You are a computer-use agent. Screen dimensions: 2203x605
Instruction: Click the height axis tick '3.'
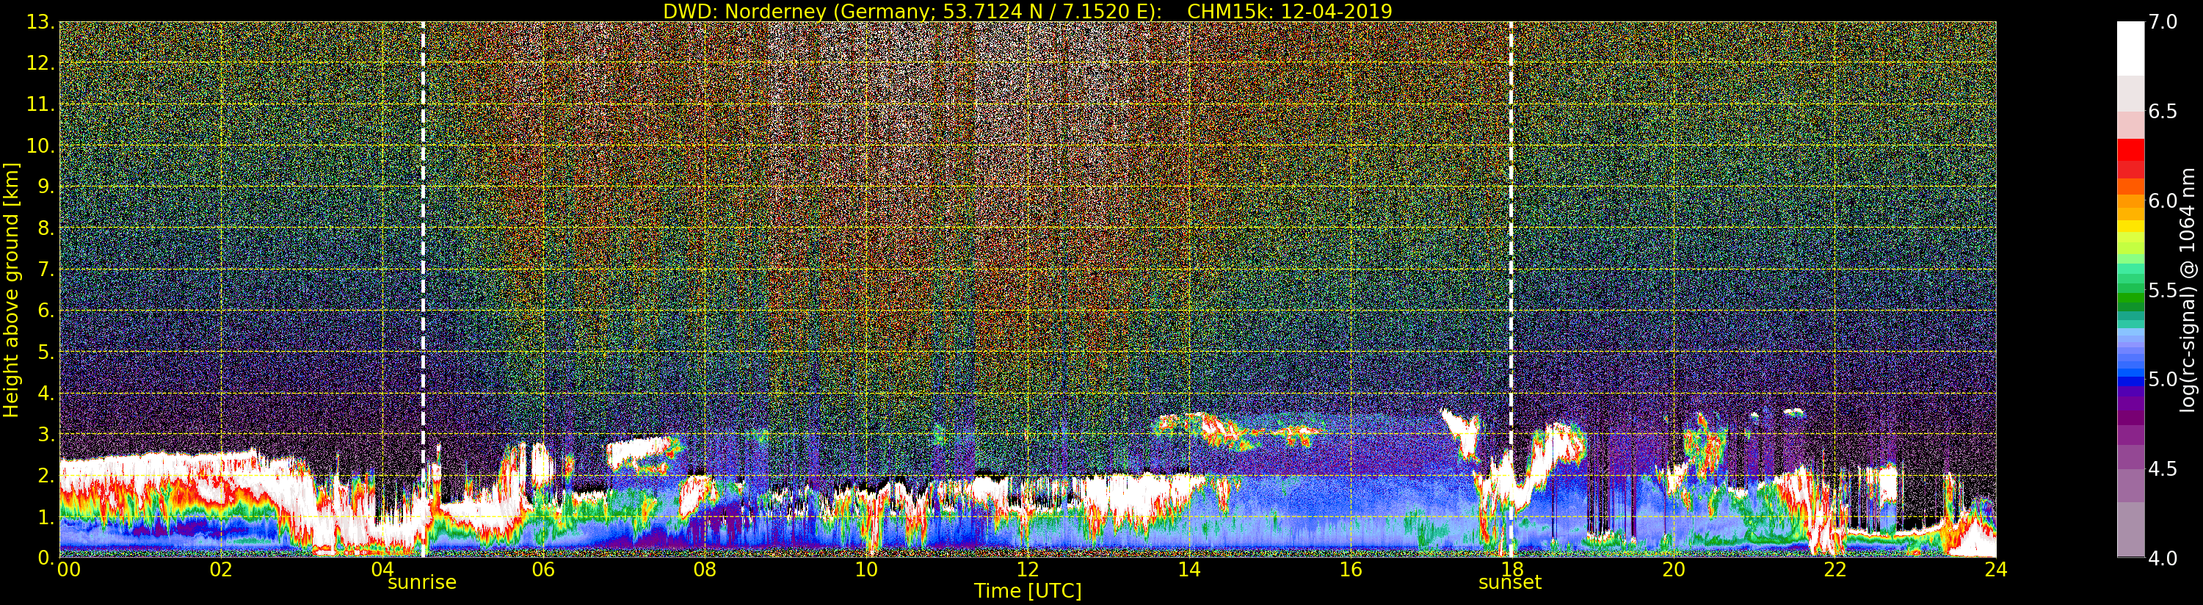pyautogui.click(x=46, y=434)
